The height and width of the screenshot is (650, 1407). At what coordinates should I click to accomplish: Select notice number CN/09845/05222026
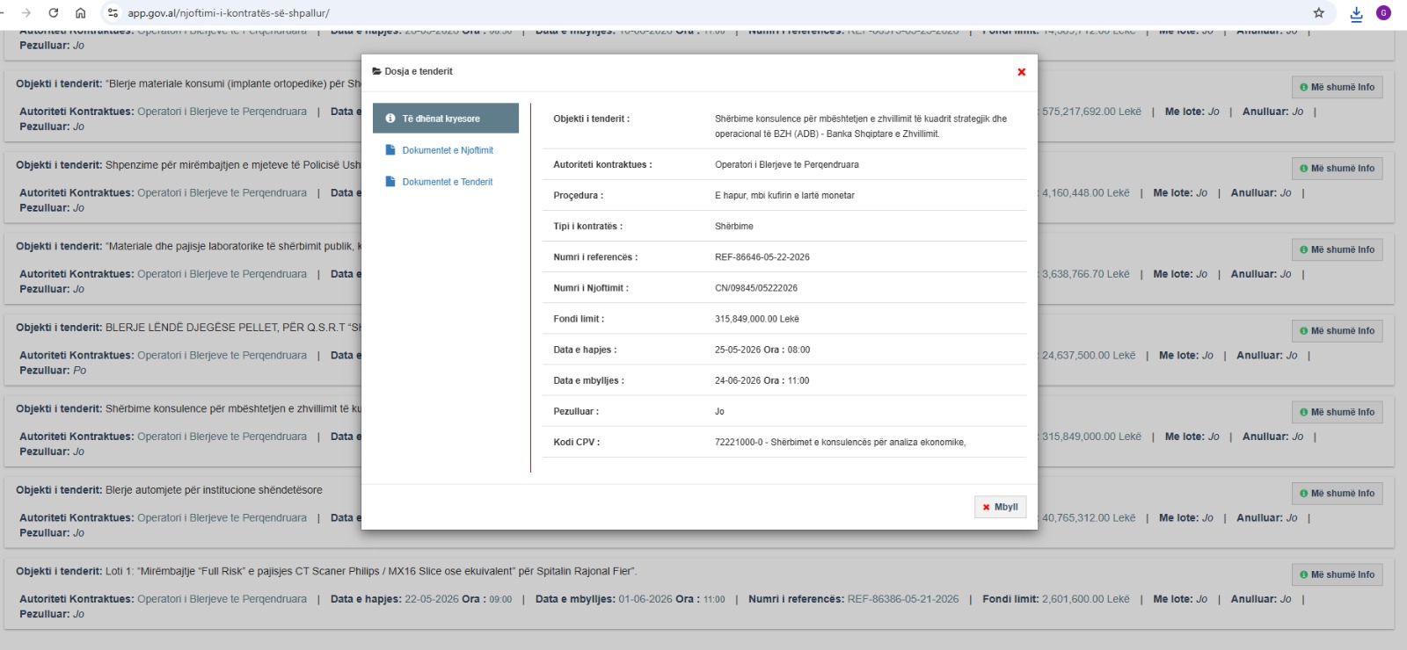tap(756, 288)
